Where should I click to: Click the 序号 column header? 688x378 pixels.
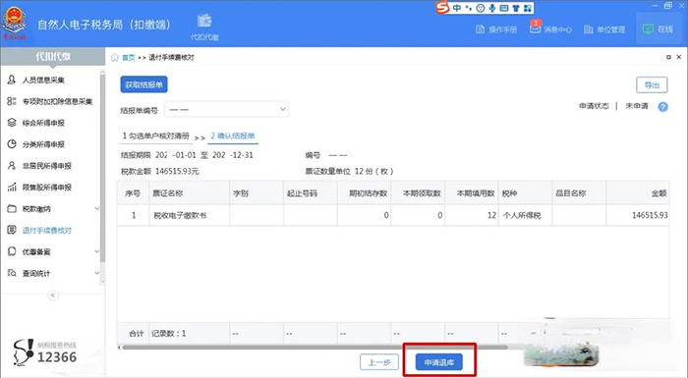133,193
